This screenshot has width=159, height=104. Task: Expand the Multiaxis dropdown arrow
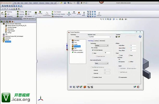click(x=33, y=17)
